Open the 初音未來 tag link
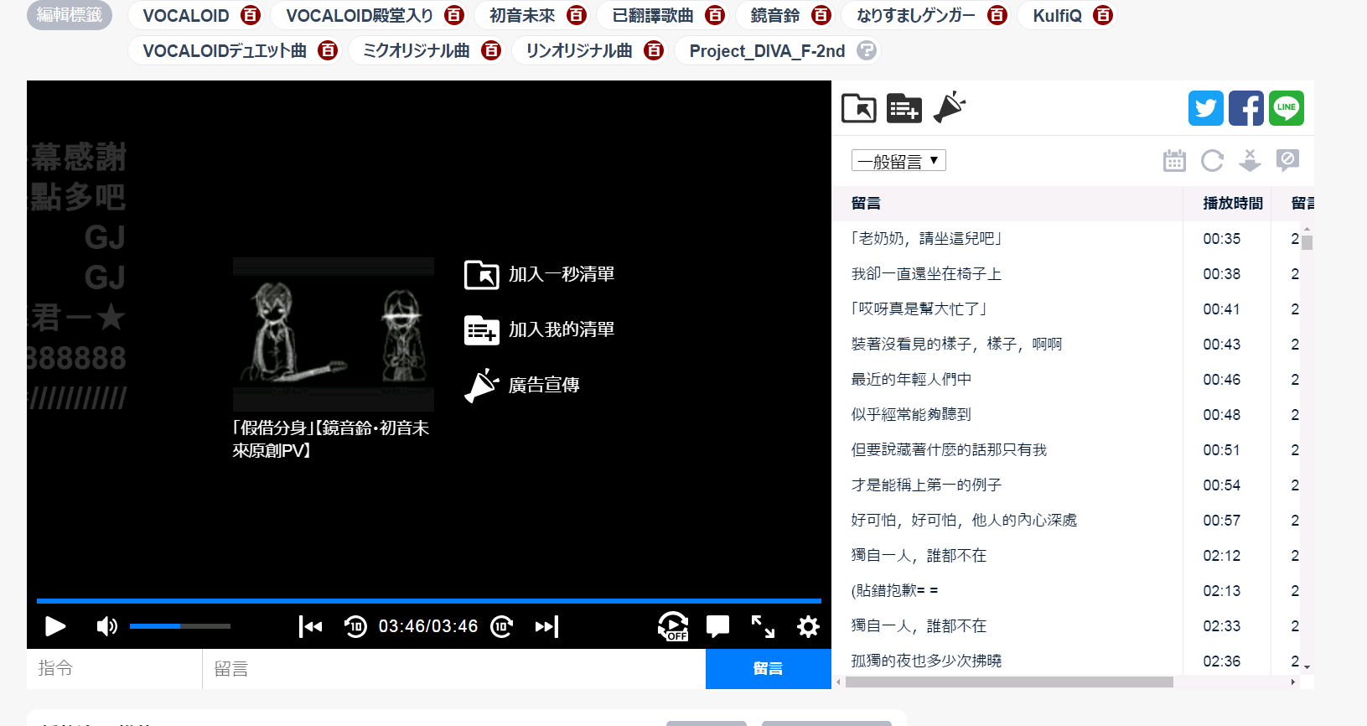 point(522,16)
